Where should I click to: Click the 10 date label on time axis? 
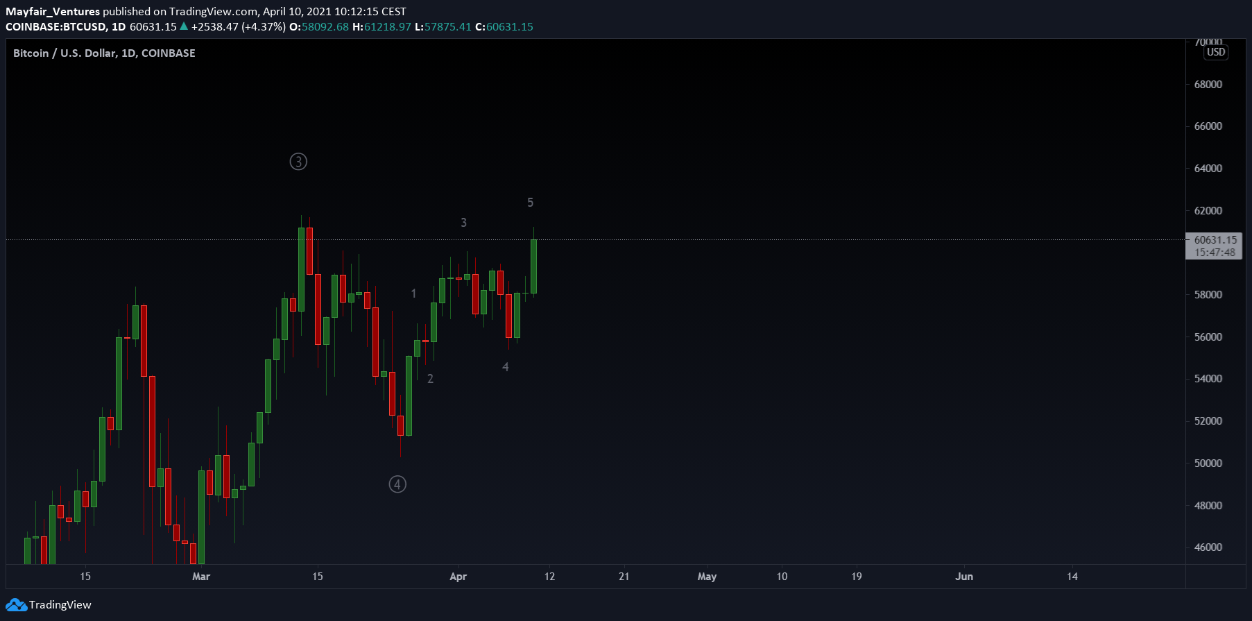tap(782, 577)
